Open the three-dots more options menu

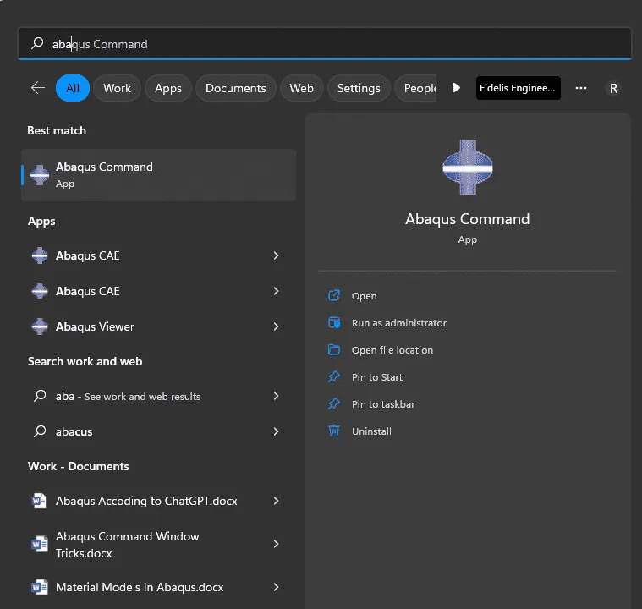click(580, 88)
